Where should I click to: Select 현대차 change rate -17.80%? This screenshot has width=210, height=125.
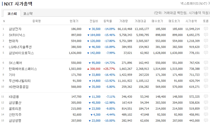110,41
